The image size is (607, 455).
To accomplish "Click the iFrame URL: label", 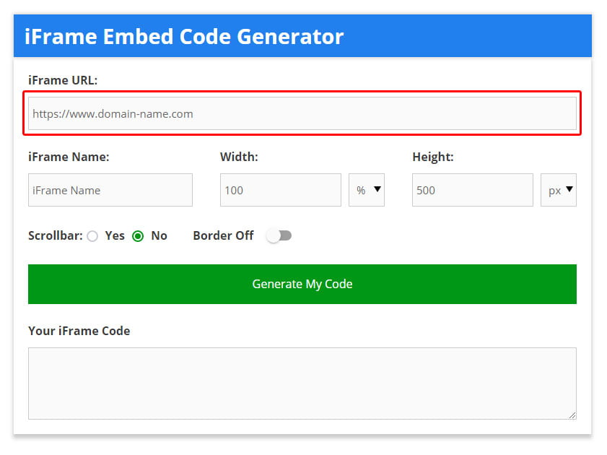I will [63, 80].
